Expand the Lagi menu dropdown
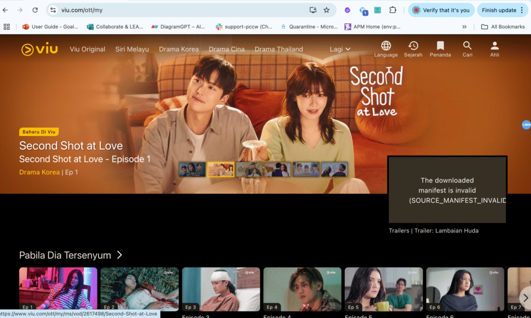This screenshot has height=318, width=531. pos(340,49)
